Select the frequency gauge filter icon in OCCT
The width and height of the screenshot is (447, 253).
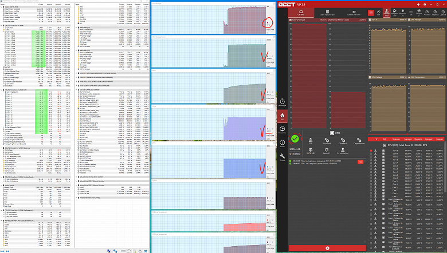(427, 13)
